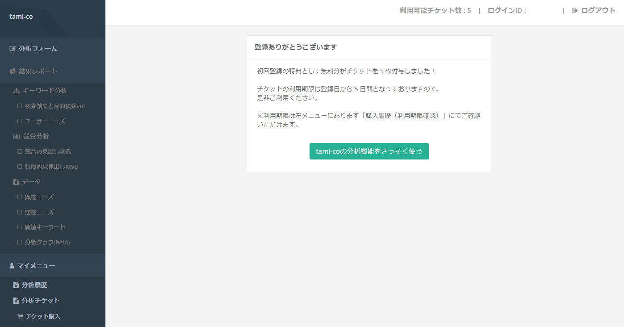
Task: Click the document icon beside データ
Action: tap(16, 182)
